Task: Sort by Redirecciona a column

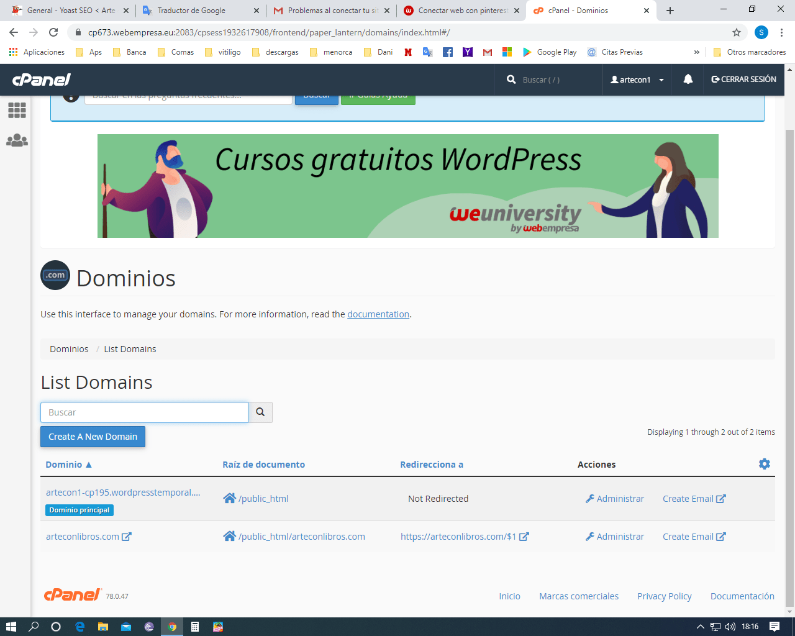Action: pos(432,464)
